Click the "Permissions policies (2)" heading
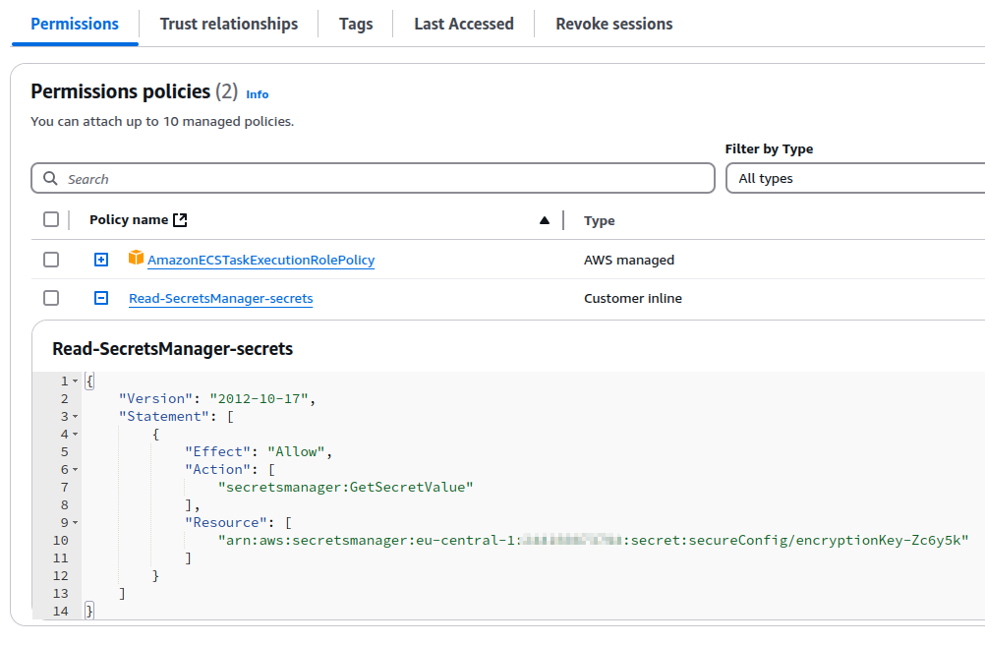The height and width of the screenshot is (645, 985). pyautogui.click(x=135, y=91)
